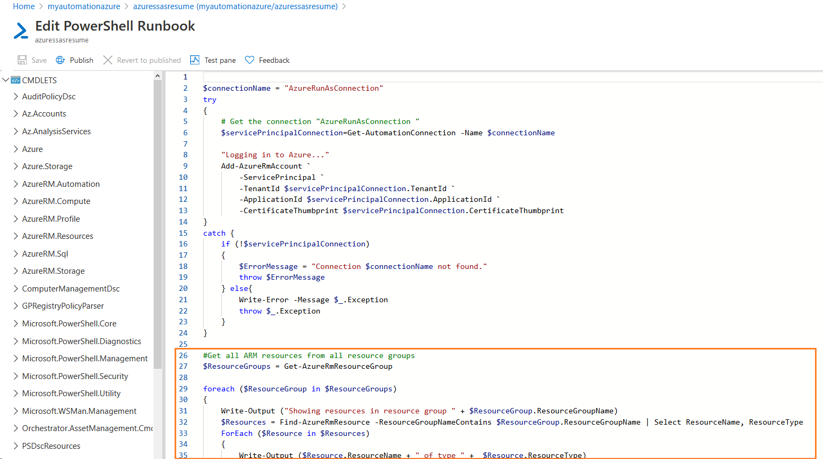The height and width of the screenshot is (459, 823).
Task: Select the AzureRM.Sql tree label
Action: 45,254
